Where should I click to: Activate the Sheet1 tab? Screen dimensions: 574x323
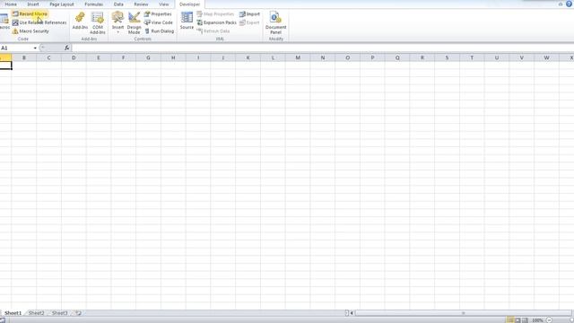13,313
